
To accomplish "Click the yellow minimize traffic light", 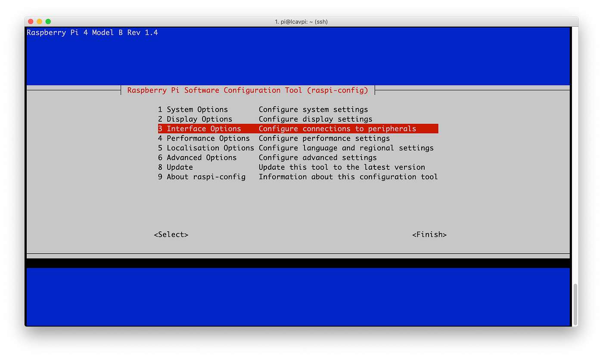I will coord(39,21).
